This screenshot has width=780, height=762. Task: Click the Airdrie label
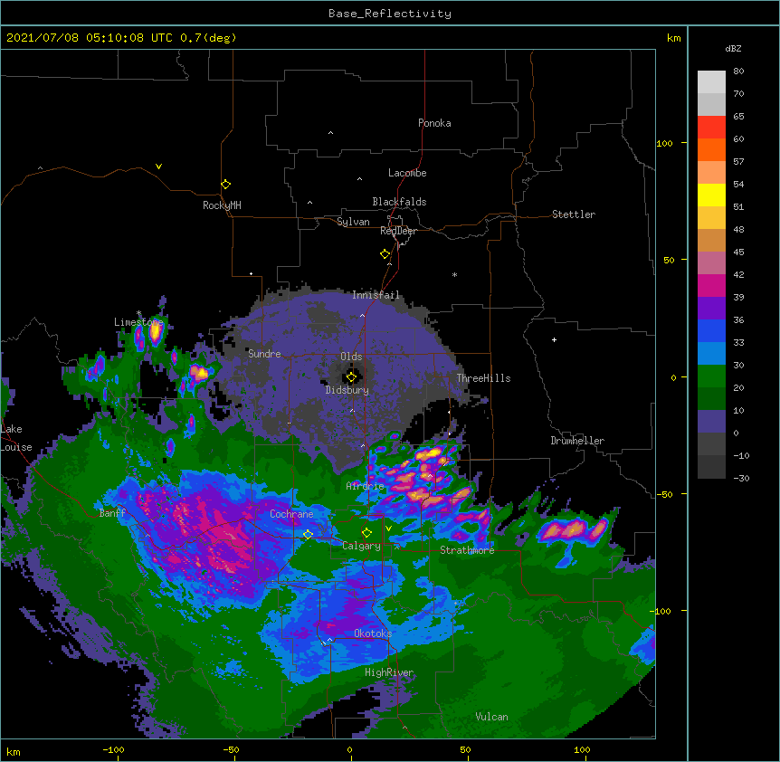pos(366,486)
